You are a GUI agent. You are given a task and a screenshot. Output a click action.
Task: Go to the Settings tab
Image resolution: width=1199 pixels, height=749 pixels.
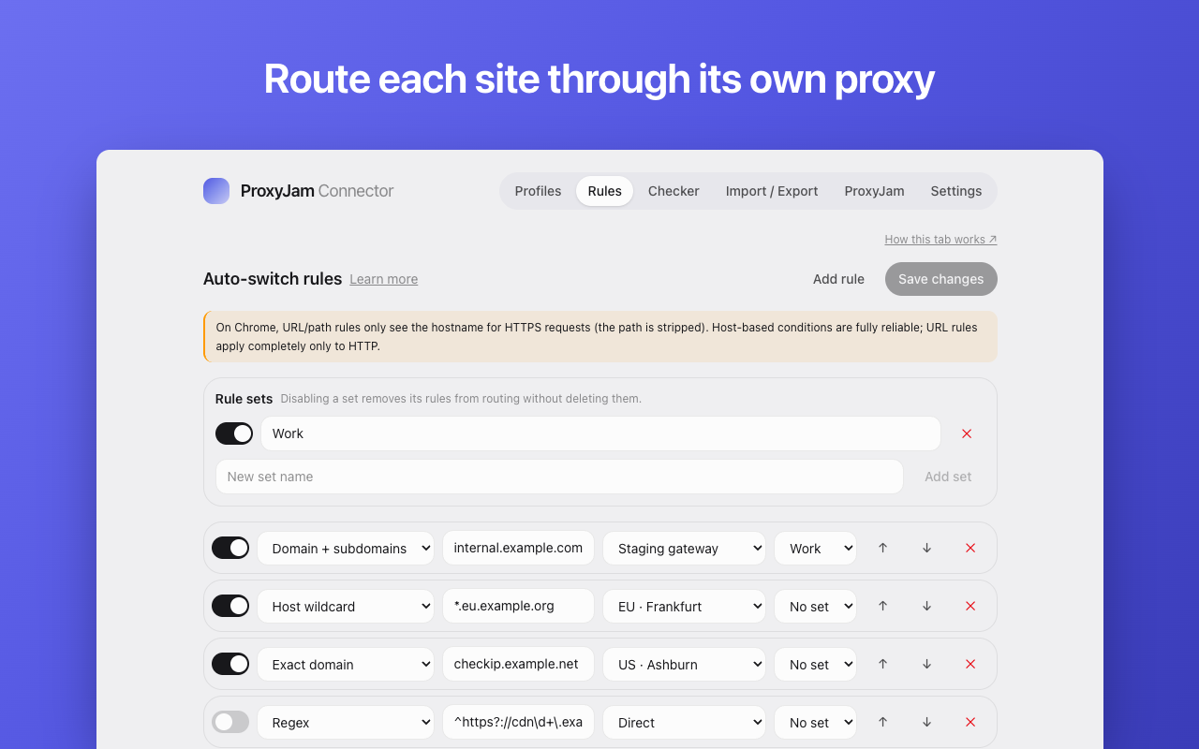(x=956, y=191)
